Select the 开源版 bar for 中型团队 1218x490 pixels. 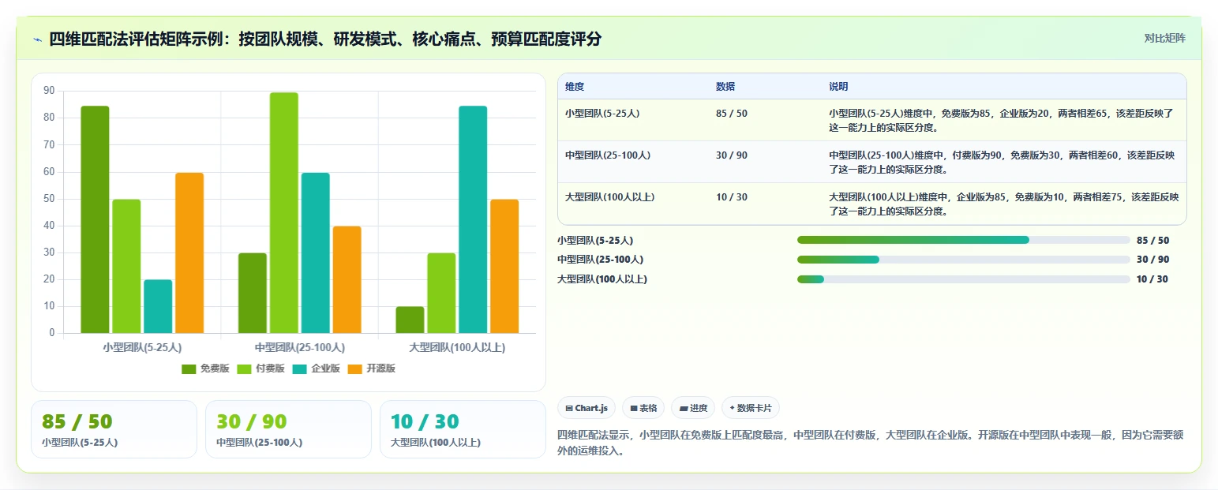coord(347,279)
